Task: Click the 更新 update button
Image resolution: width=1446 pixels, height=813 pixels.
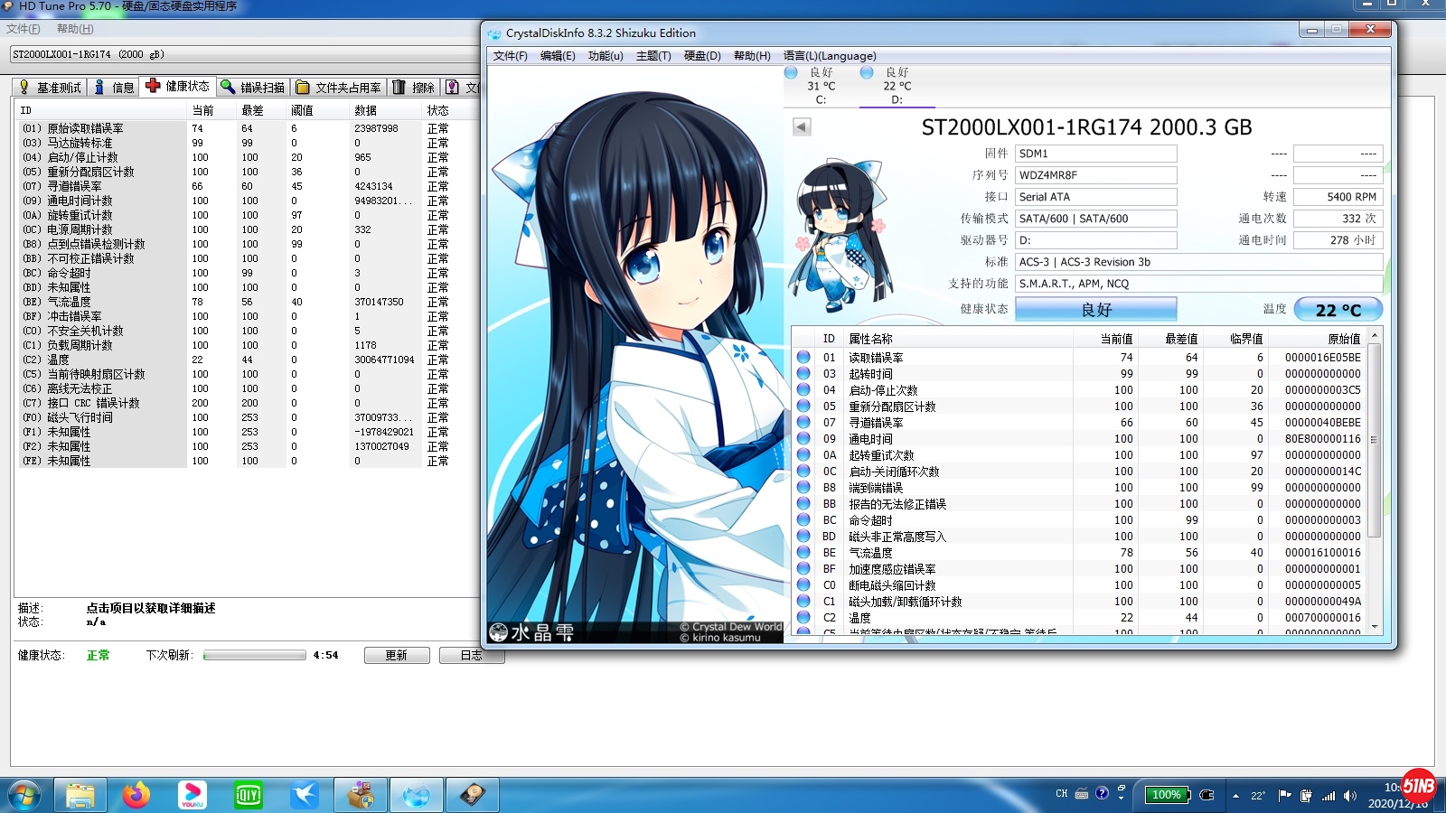Action: 396,655
